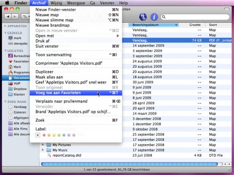This screenshot has height=175, width=234.
Task: Click the blue info toolbar icon
Action: point(154,17)
